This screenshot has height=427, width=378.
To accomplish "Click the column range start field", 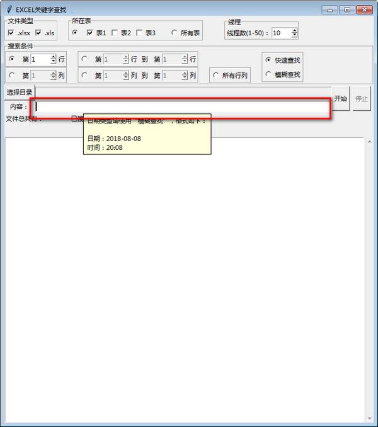I will pos(113,76).
